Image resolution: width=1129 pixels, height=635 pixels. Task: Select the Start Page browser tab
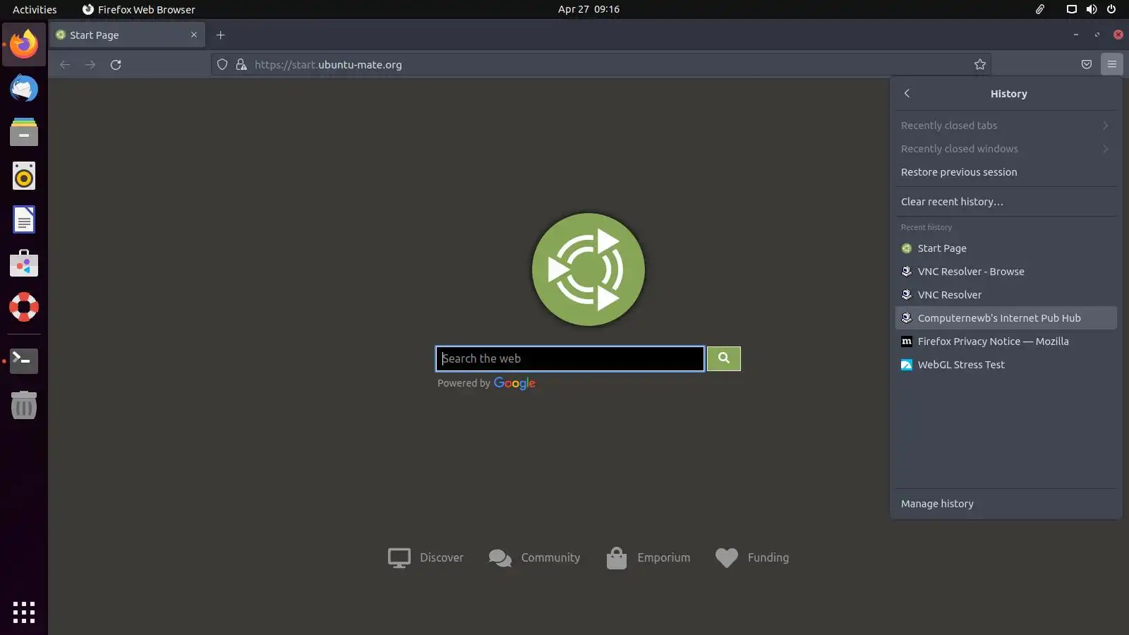[x=127, y=35]
